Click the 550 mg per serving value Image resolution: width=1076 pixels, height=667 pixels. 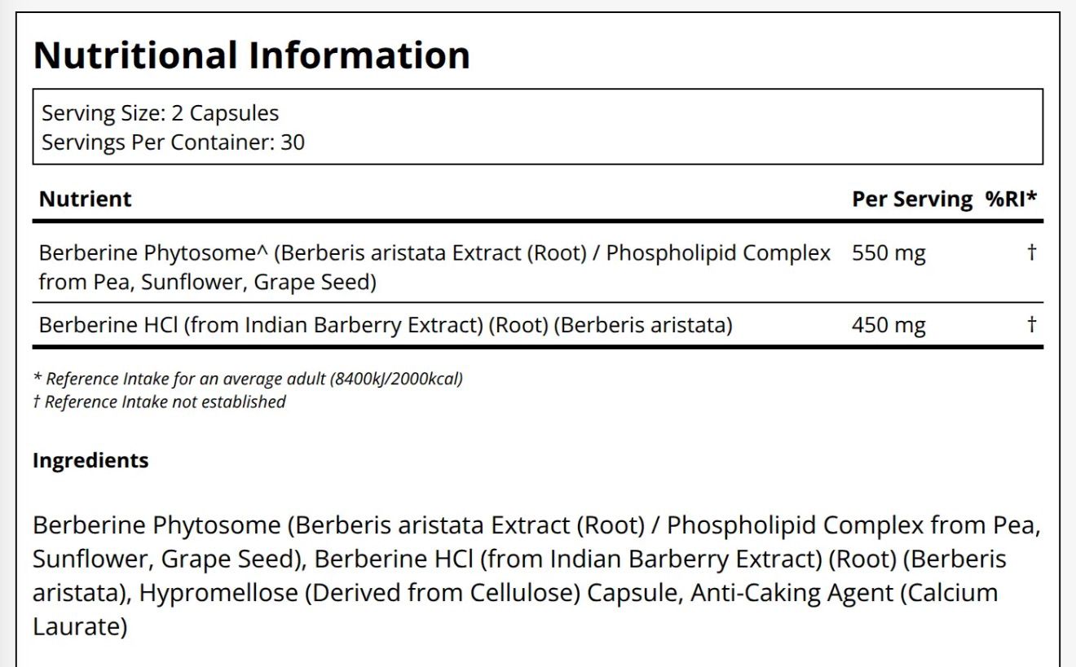click(x=888, y=254)
